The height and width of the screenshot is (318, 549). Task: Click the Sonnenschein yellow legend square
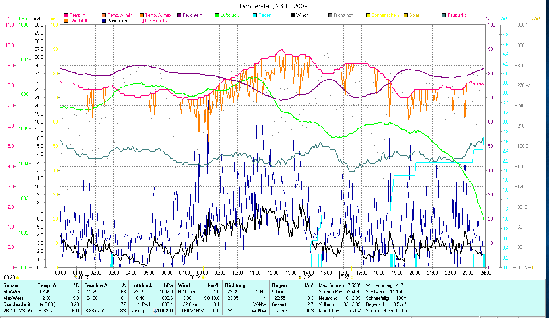tap(368, 15)
